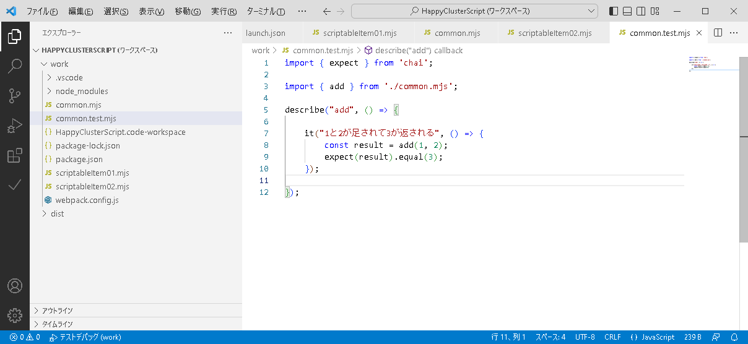
Task: Go back with the left arrow
Action: point(327,11)
